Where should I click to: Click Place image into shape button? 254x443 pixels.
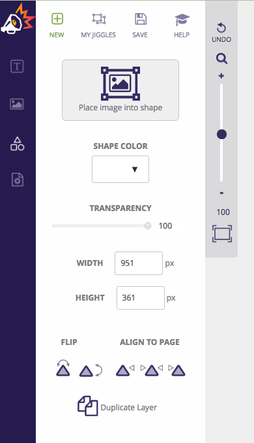pyautogui.click(x=120, y=90)
